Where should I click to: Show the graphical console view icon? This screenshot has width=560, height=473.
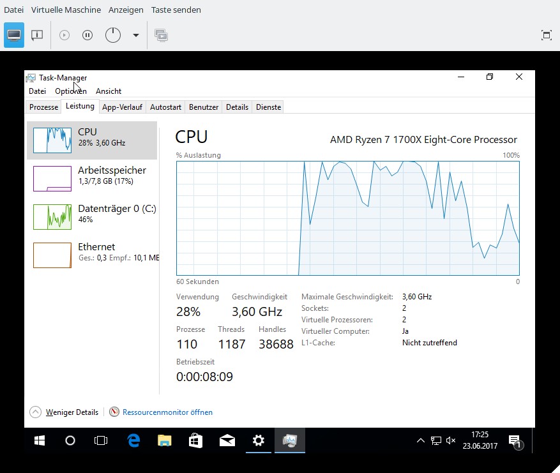[14, 35]
